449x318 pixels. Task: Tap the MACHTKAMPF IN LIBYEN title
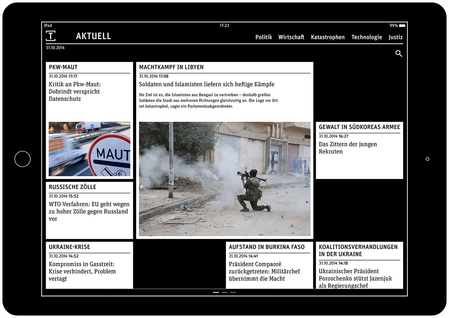point(171,67)
